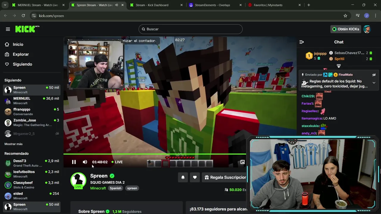Click the Buscar search field

(190, 29)
